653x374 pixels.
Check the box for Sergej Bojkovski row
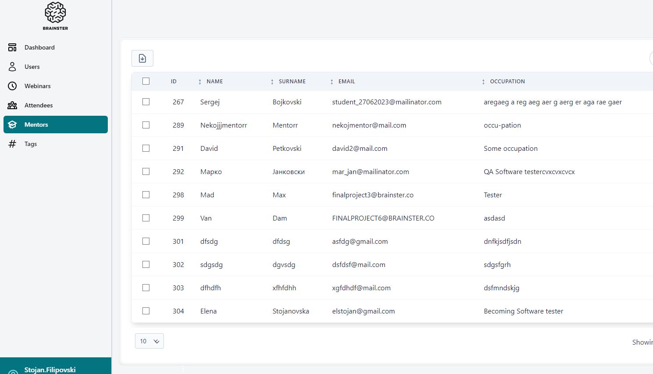coord(146,102)
